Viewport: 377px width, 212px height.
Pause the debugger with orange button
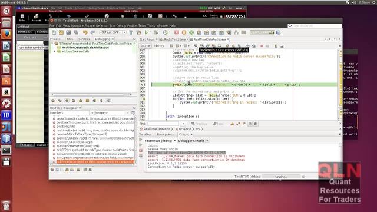(184, 32)
